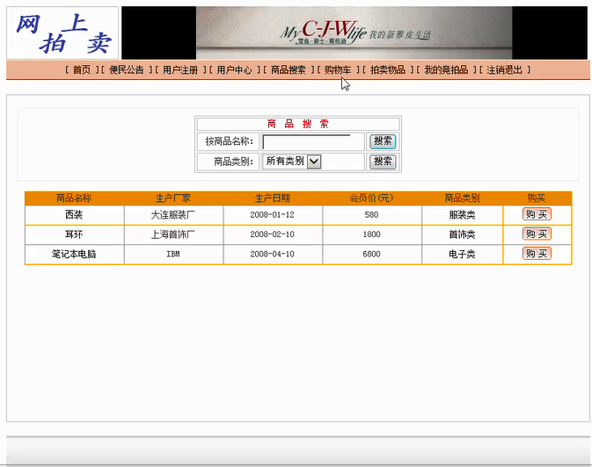Click the price 580 cell

pyautogui.click(x=371, y=215)
